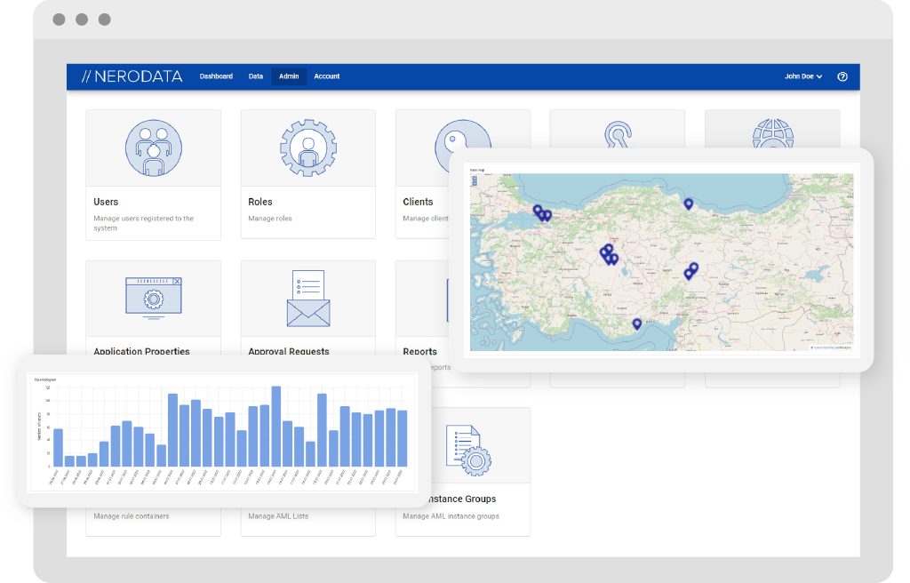The image size is (910, 583).
Task: Click the lone pin on the Black Sea coast
Action: [x=689, y=204]
